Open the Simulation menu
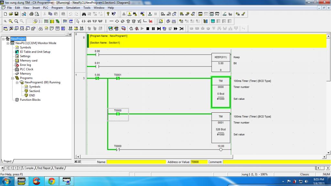 click(x=73, y=7)
